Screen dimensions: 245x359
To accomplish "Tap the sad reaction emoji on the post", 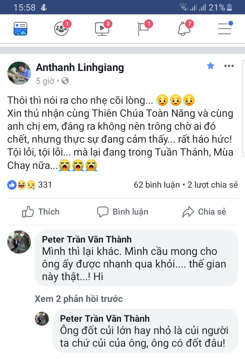I will tap(32, 185).
